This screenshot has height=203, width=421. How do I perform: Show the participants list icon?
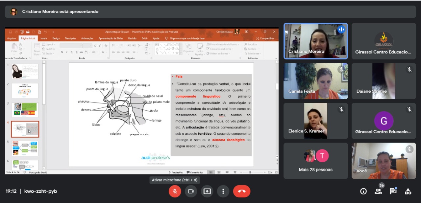click(x=378, y=191)
